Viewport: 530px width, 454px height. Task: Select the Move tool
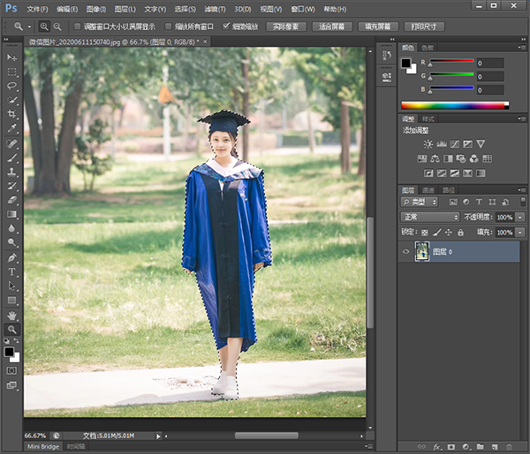pos(12,57)
